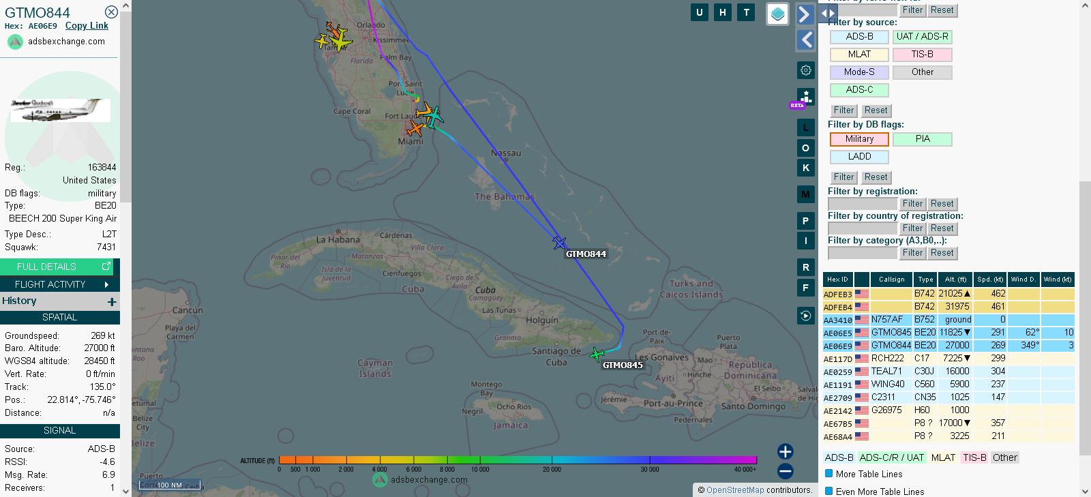Click the Copy Link hyperlink
The height and width of the screenshot is (497, 1091).
(x=87, y=26)
